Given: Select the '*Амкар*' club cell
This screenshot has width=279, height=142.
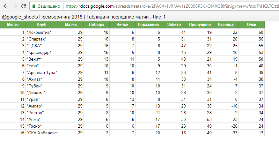Looking at the screenshot, I should [42, 106].
